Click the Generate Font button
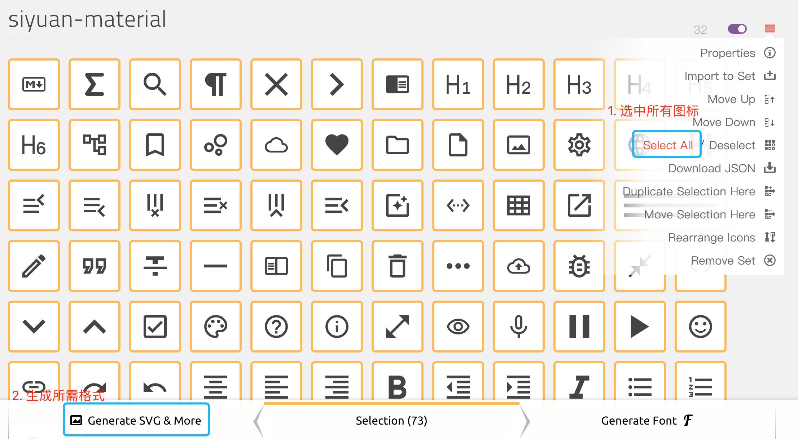Image resolution: width=798 pixels, height=439 pixels. coord(646,420)
